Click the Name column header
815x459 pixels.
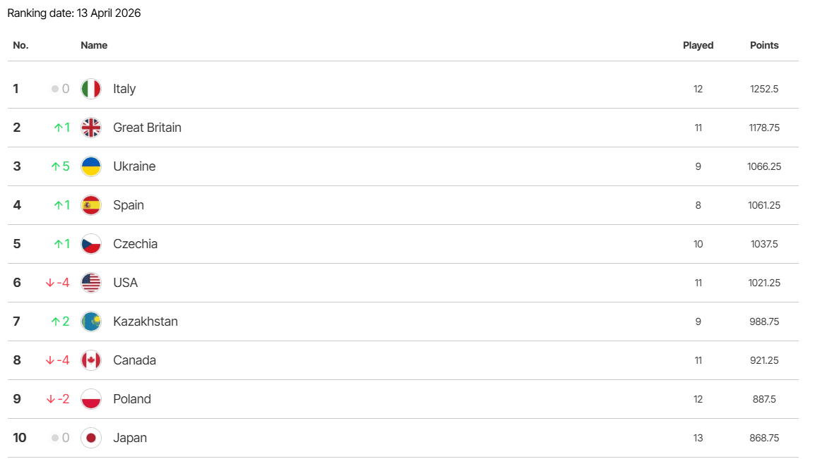[x=94, y=45]
